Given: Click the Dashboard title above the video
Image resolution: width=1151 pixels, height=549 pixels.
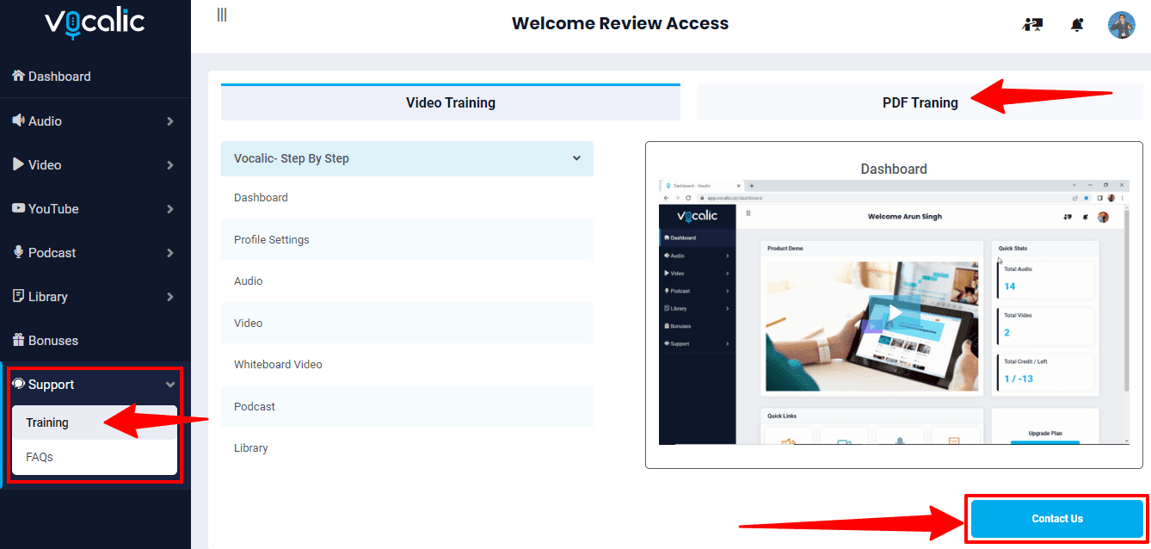Looking at the screenshot, I should click(x=894, y=169).
